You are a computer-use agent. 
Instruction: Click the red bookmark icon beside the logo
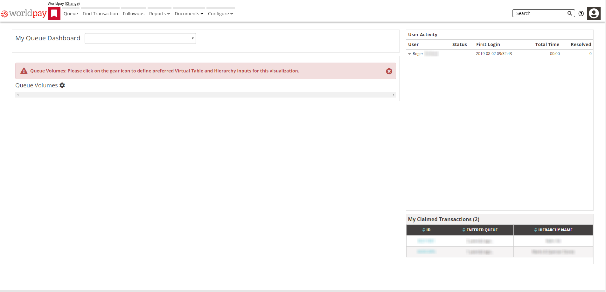click(x=54, y=14)
